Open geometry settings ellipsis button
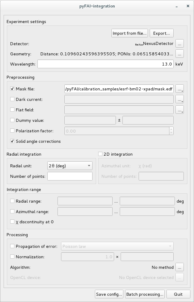This screenshot has width=194, height=302. [x=179, y=54]
